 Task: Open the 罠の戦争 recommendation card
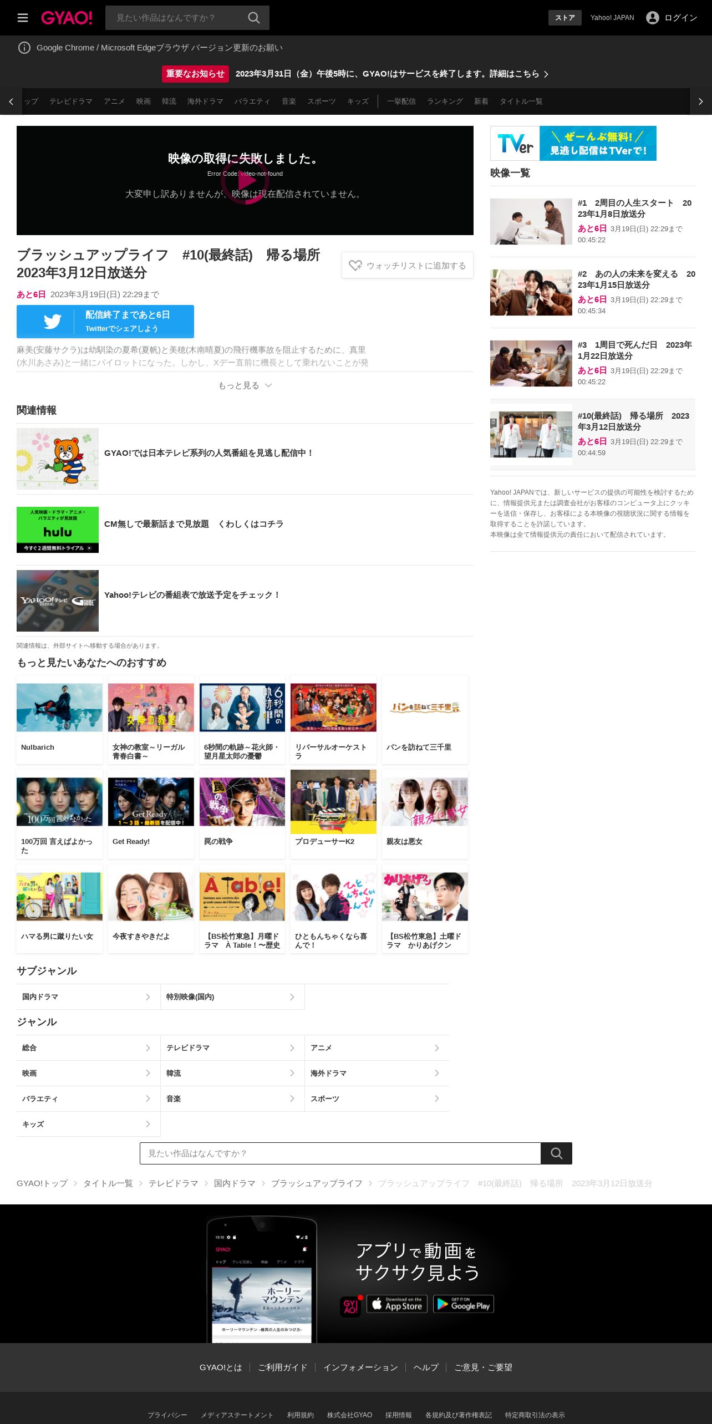242,814
